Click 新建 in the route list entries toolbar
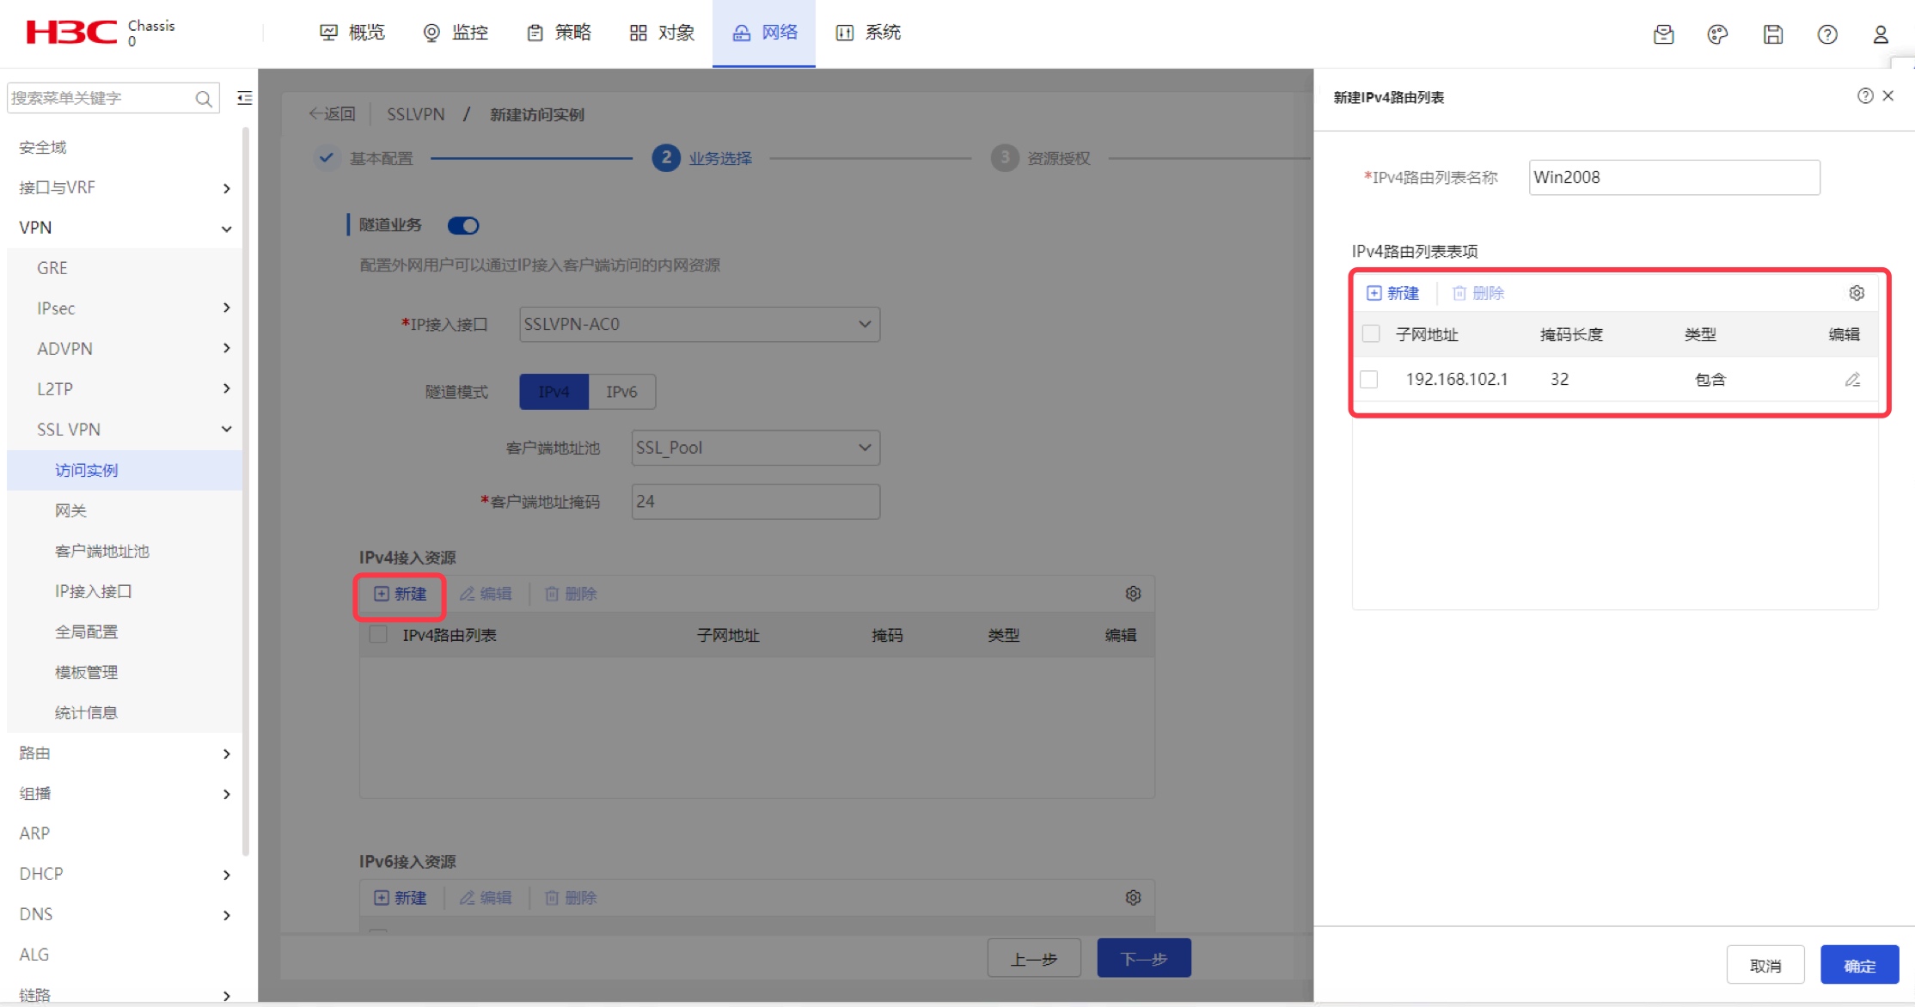This screenshot has width=1915, height=1007. (x=1392, y=293)
